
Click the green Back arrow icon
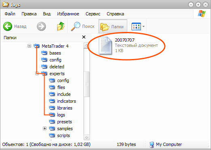[8, 26]
